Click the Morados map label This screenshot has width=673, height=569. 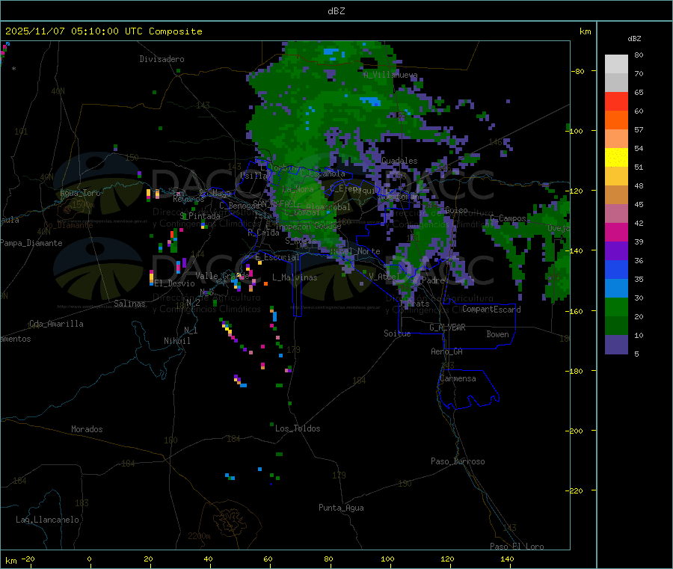tap(87, 429)
